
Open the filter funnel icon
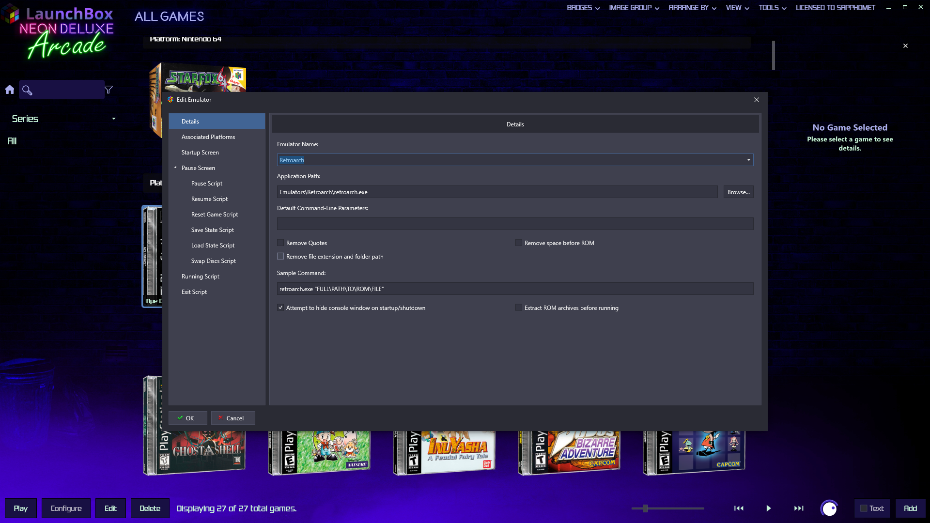point(108,90)
